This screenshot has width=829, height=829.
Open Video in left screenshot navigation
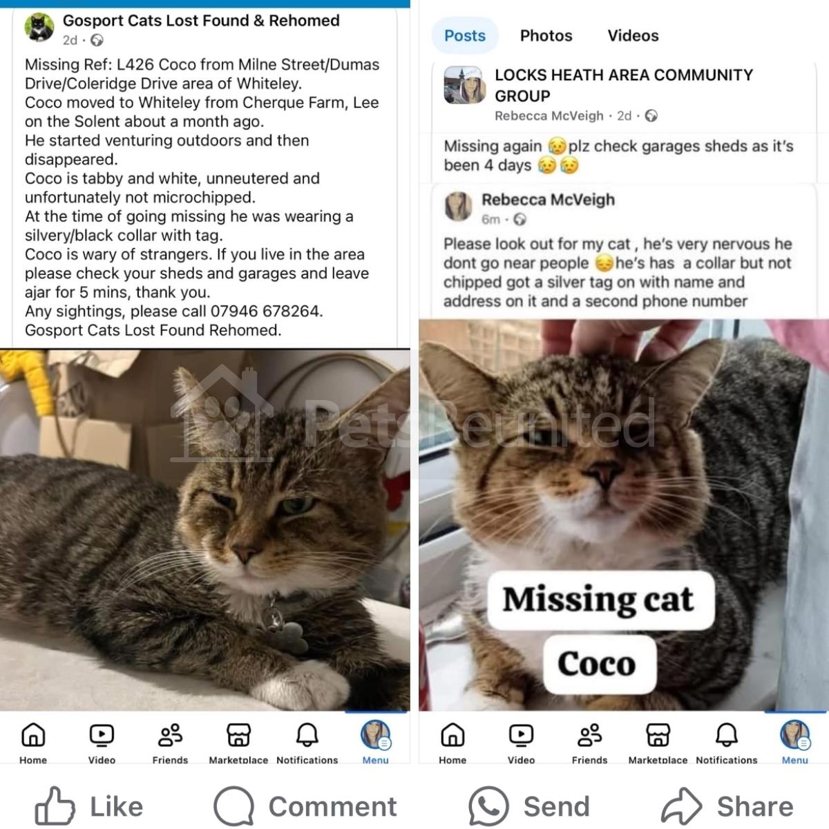click(102, 743)
